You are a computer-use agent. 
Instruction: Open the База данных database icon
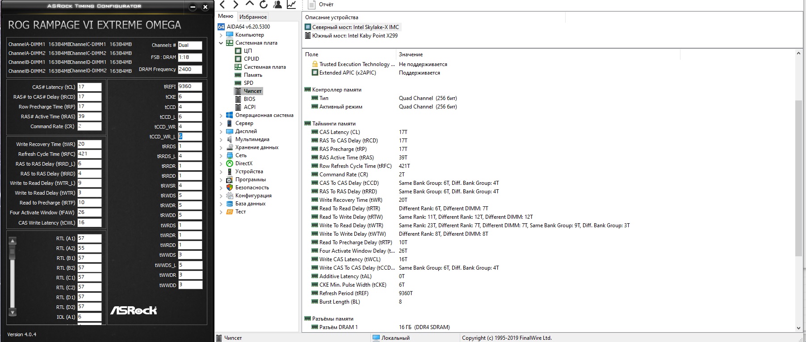tap(230, 204)
